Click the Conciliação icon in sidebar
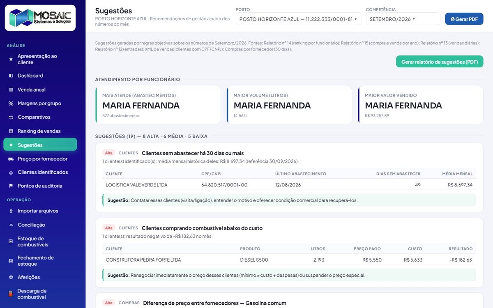The image size is (493, 308). click(11, 225)
